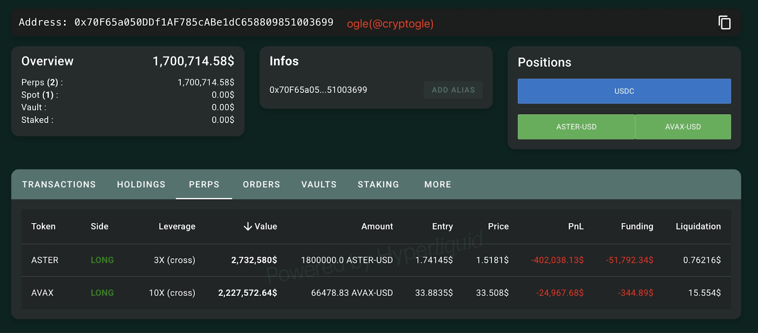Image resolution: width=758 pixels, height=333 pixels.
Task: Click the green AVAX-USD position block
Action: pos(683,127)
